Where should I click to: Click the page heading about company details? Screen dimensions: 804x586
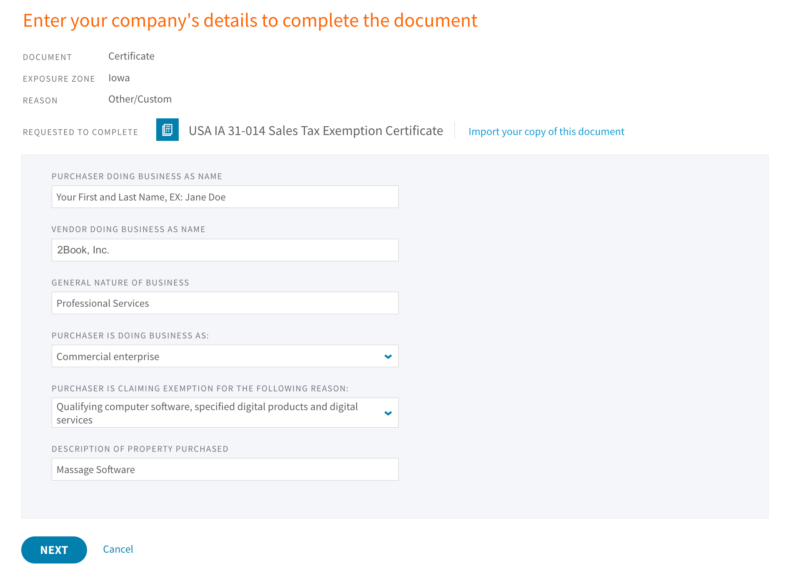pos(251,20)
